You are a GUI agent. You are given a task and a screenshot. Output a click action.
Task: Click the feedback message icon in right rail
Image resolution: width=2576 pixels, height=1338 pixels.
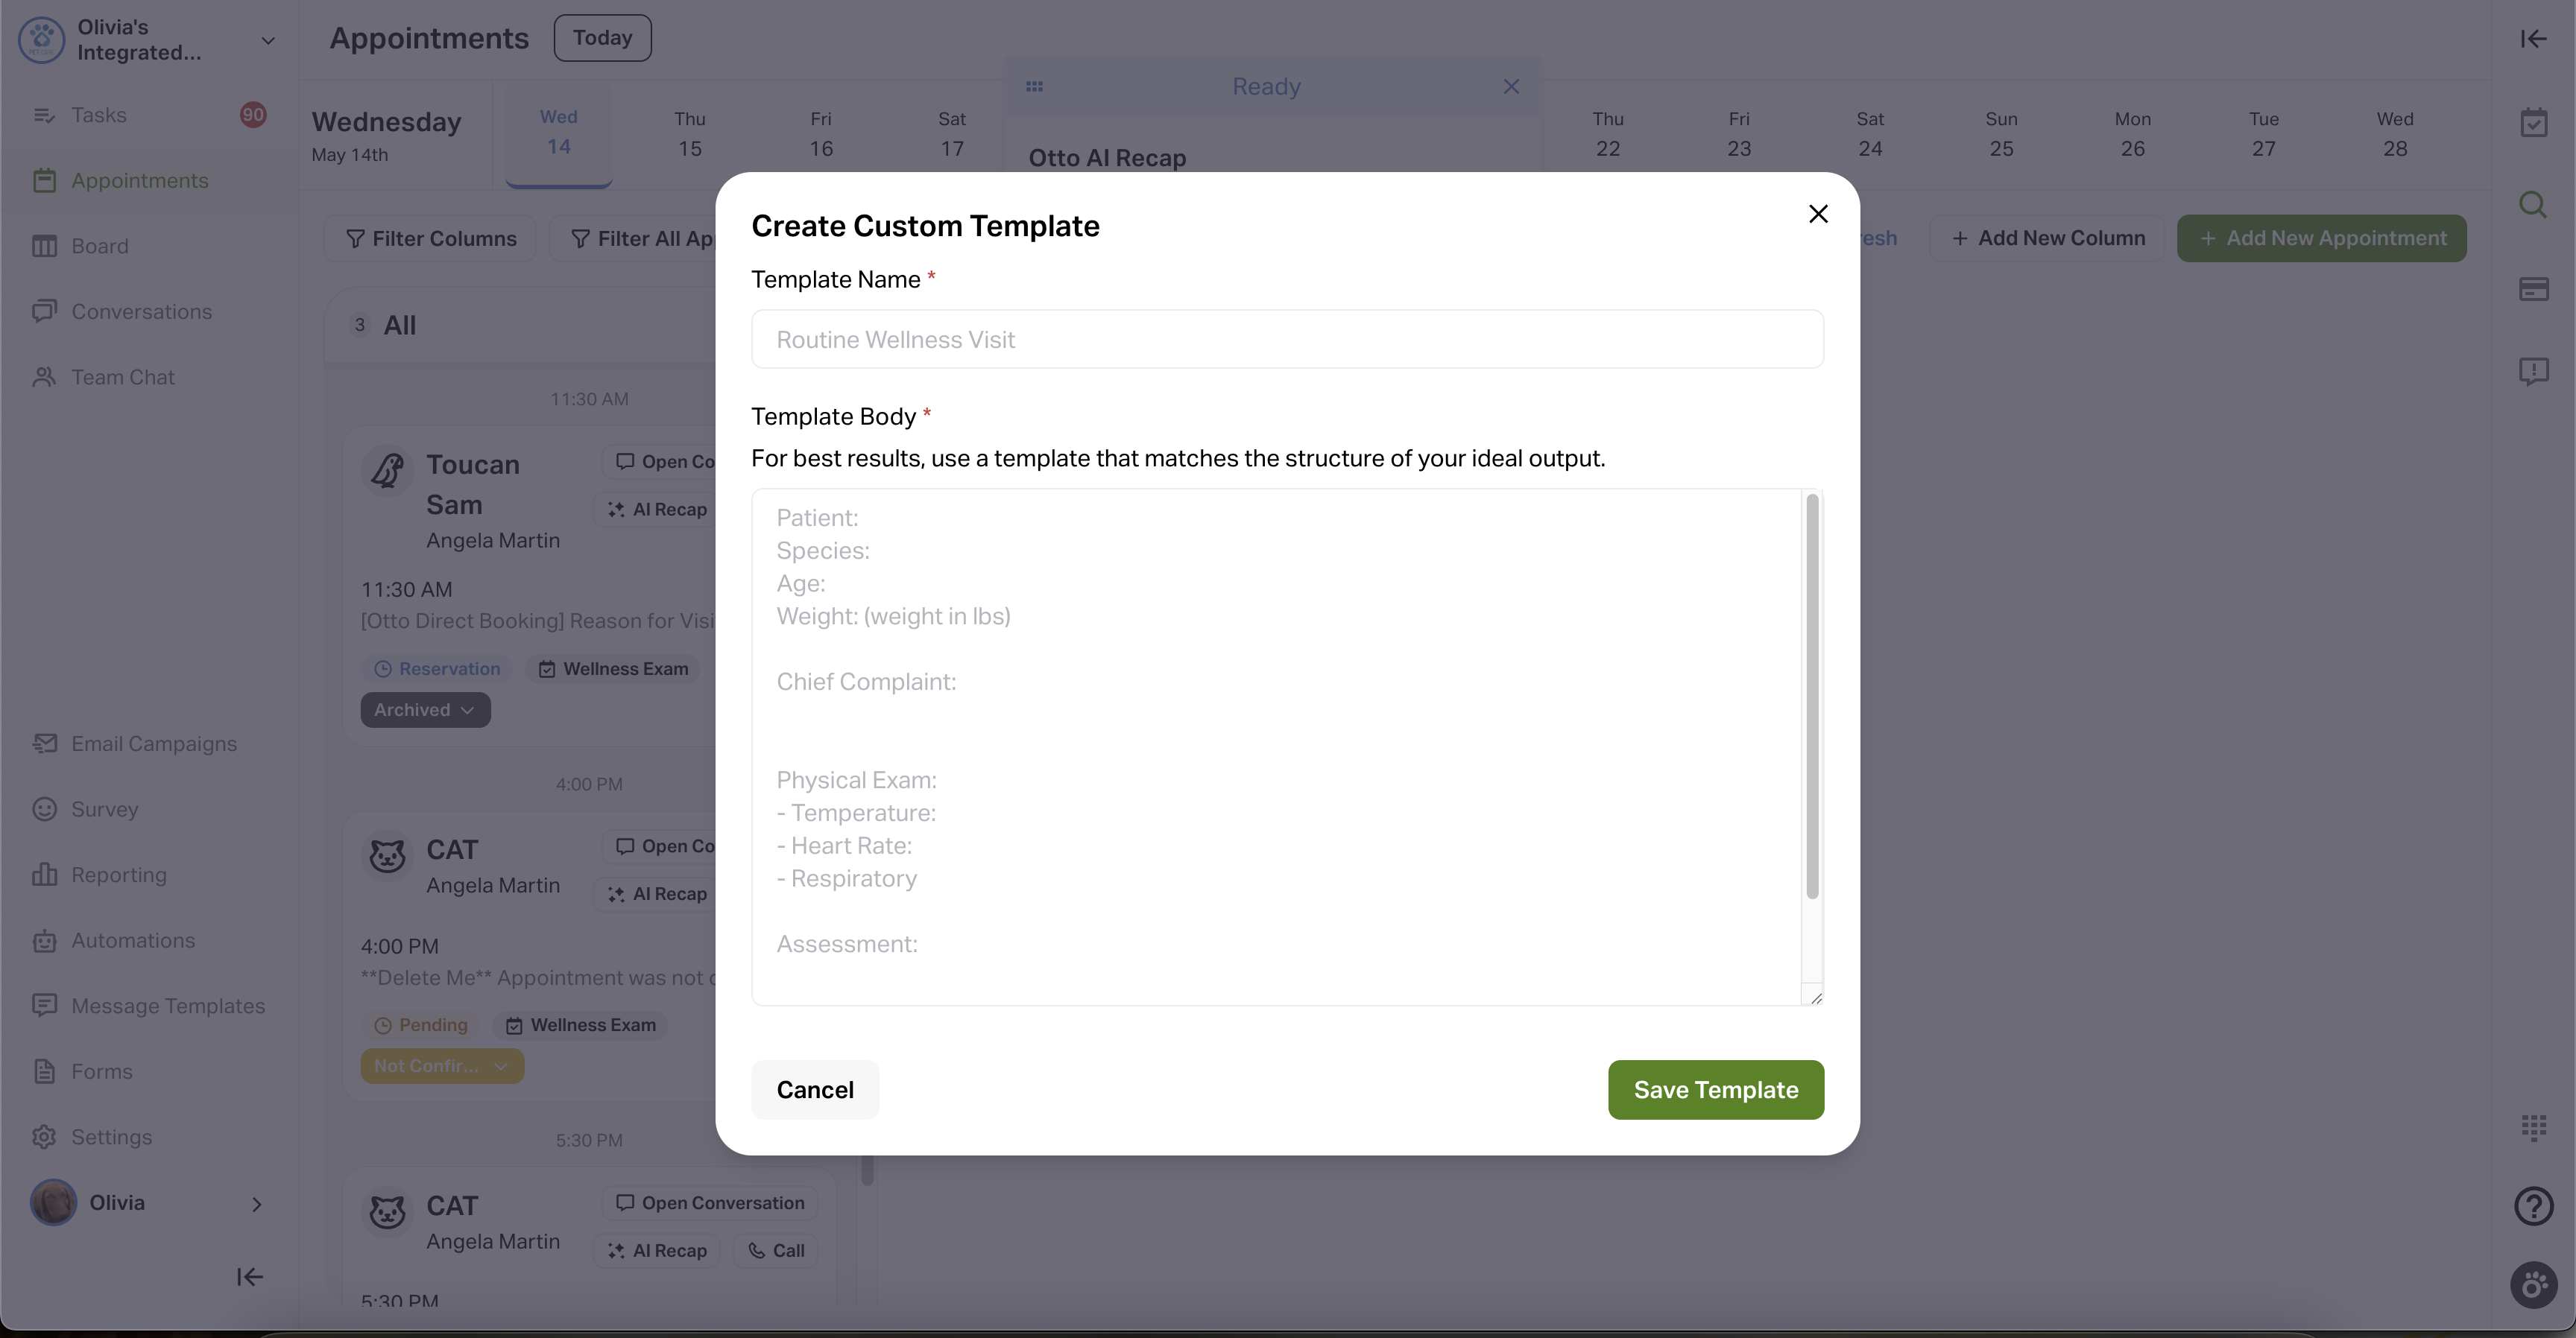pos(2533,371)
